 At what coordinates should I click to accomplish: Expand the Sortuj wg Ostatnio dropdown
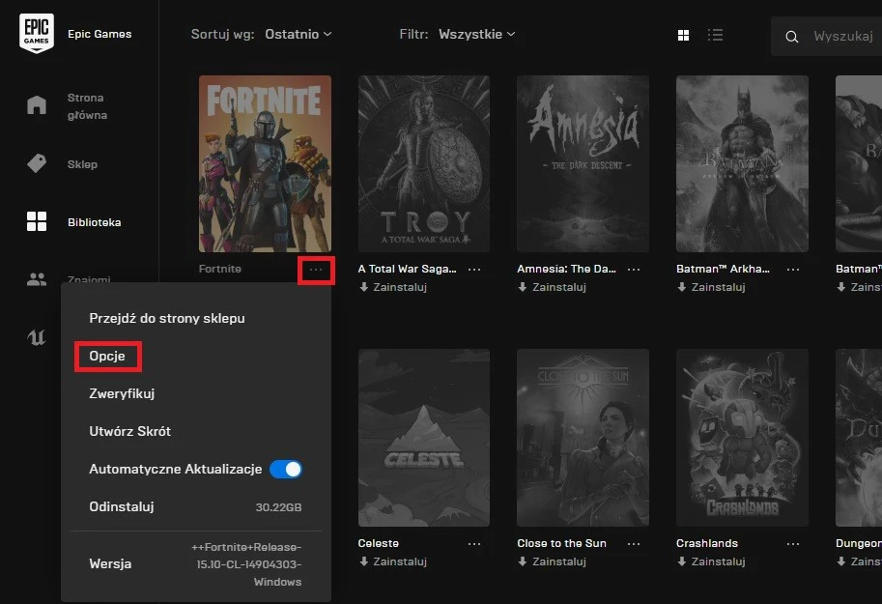(299, 34)
